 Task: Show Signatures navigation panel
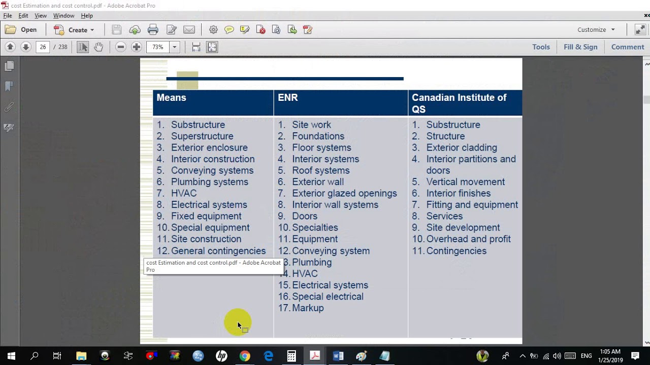click(x=9, y=128)
